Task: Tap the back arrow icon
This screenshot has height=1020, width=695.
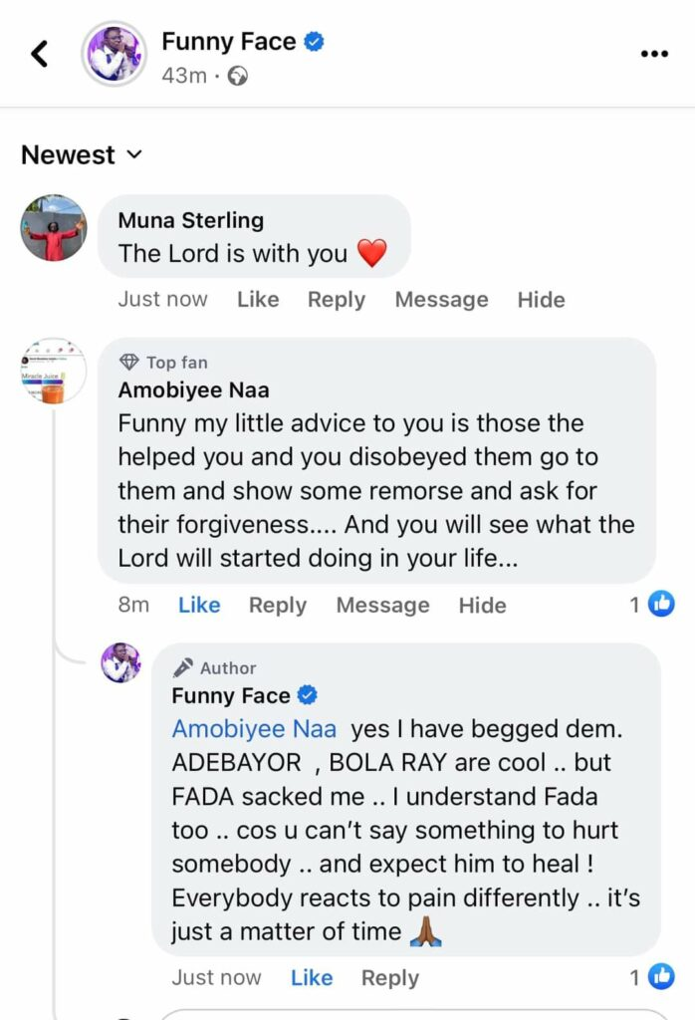Action: (x=40, y=54)
